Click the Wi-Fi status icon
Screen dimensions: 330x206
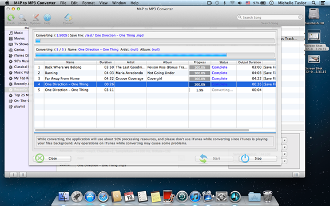pos(232,3)
